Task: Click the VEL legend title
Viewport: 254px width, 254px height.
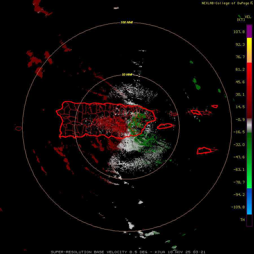Action: 248,17
